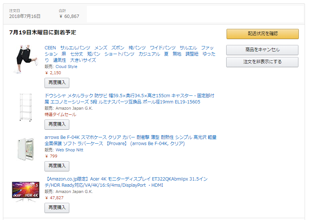The image size is (309, 220).
Task: Click the order total ¥ 60,867
Action: (x=69, y=16)
